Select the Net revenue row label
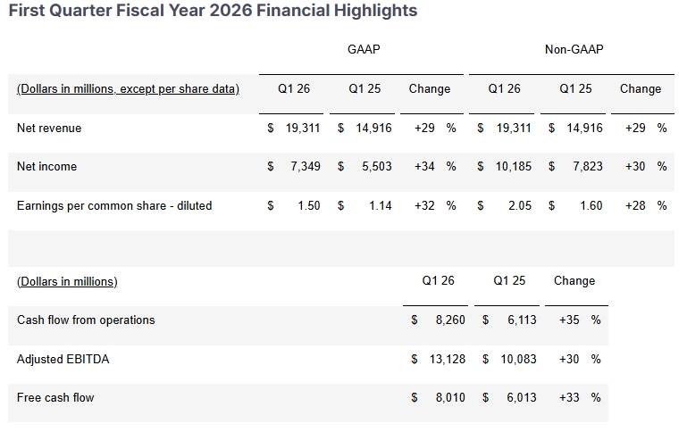The height and width of the screenshot is (432, 687). click(49, 129)
